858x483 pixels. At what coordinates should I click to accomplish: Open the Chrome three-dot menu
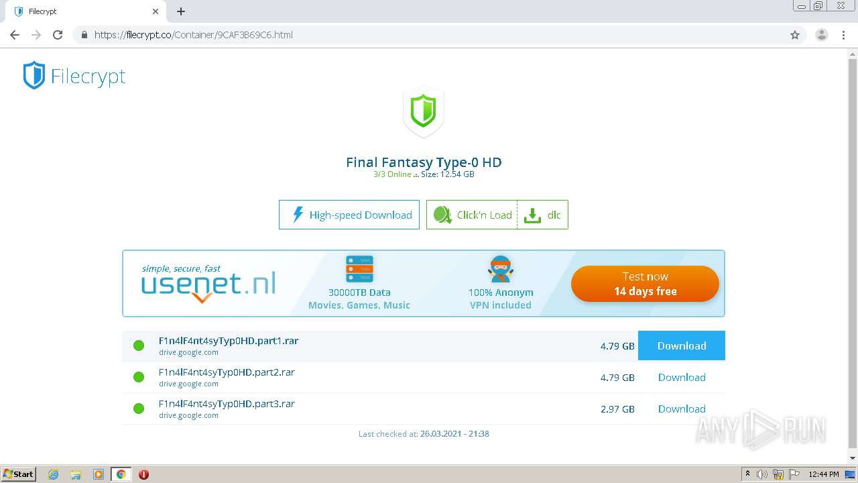pyautogui.click(x=844, y=35)
